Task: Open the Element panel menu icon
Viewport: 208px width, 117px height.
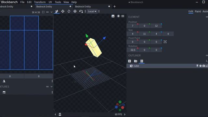Action: click(x=207, y=17)
